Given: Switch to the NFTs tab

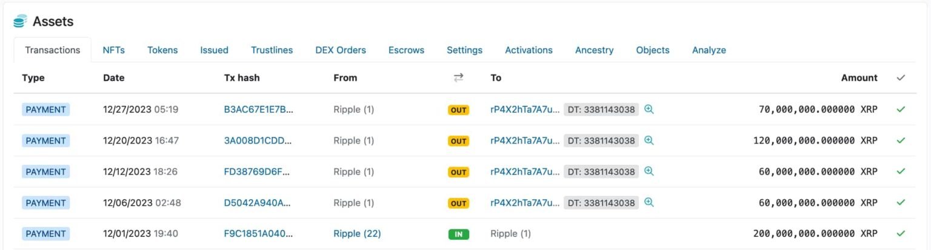Looking at the screenshot, I should pyautogui.click(x=113, y=50).
